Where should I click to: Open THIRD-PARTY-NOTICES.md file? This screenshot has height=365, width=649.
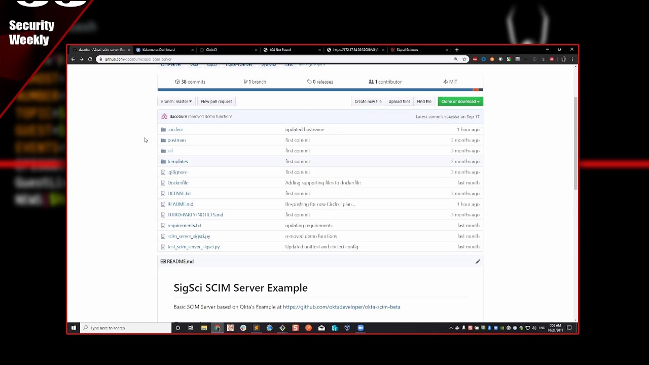click(195, 214)
